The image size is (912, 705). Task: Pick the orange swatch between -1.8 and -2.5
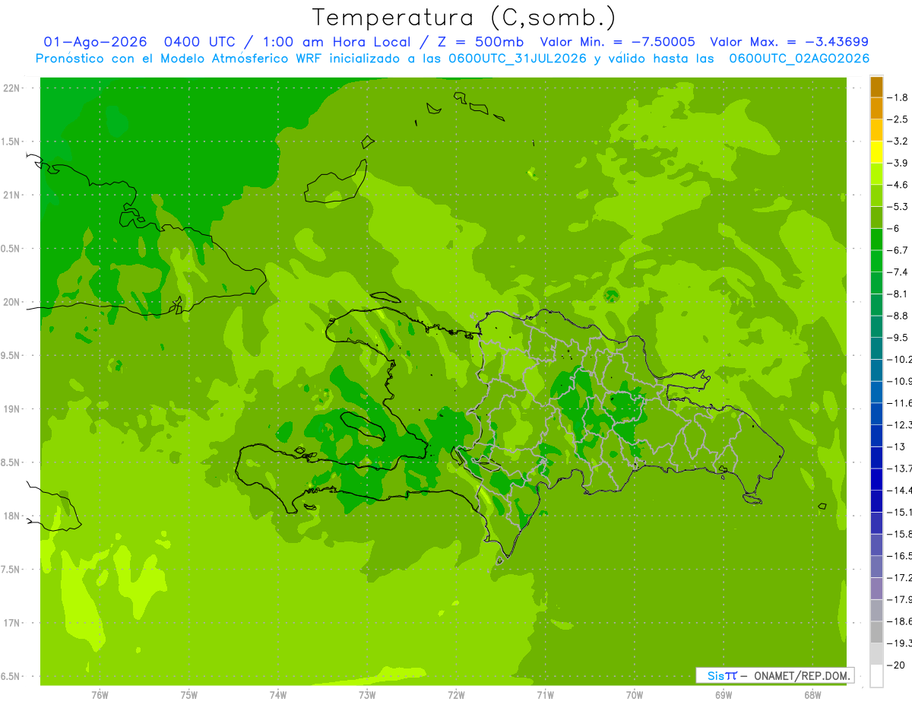click(876, 108)
